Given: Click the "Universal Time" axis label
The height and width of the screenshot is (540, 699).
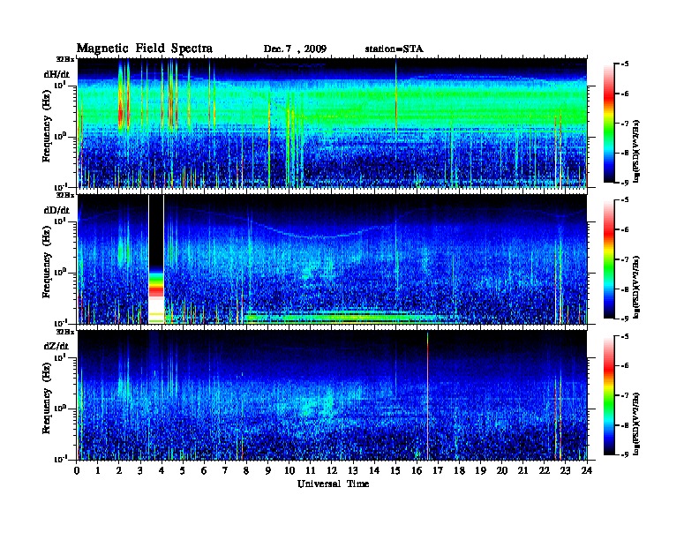Looking at the screenshot, I should 333,484.
